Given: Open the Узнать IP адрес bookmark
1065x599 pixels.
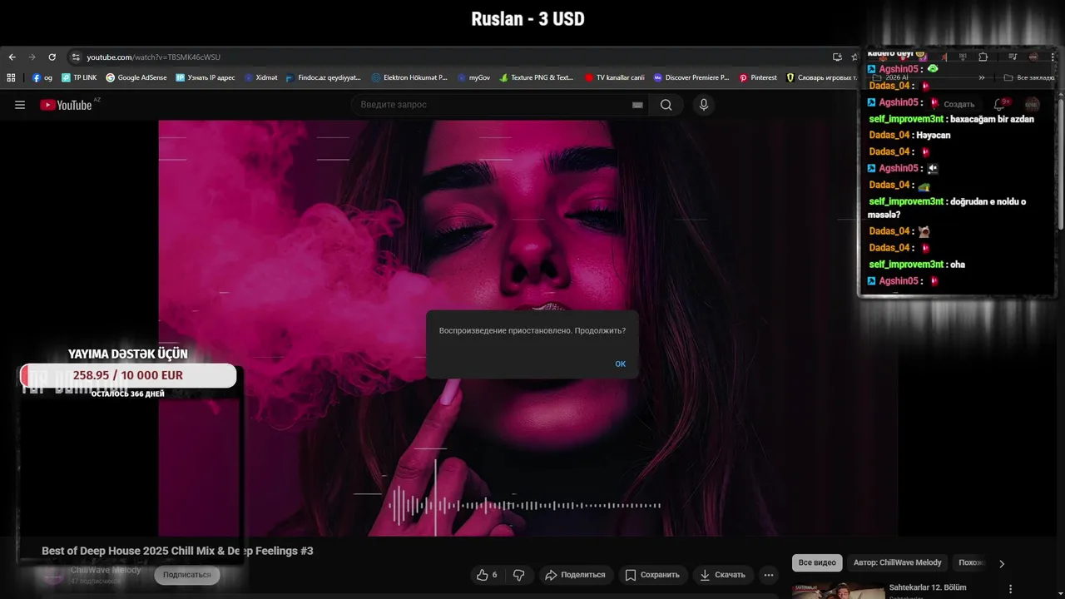Looking at the screenshot, I should [206, 77].
